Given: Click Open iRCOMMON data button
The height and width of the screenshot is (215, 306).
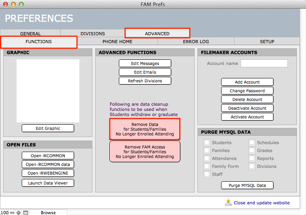Looking at the screenshot, I should pyautogui.click(x=48, y=164).
